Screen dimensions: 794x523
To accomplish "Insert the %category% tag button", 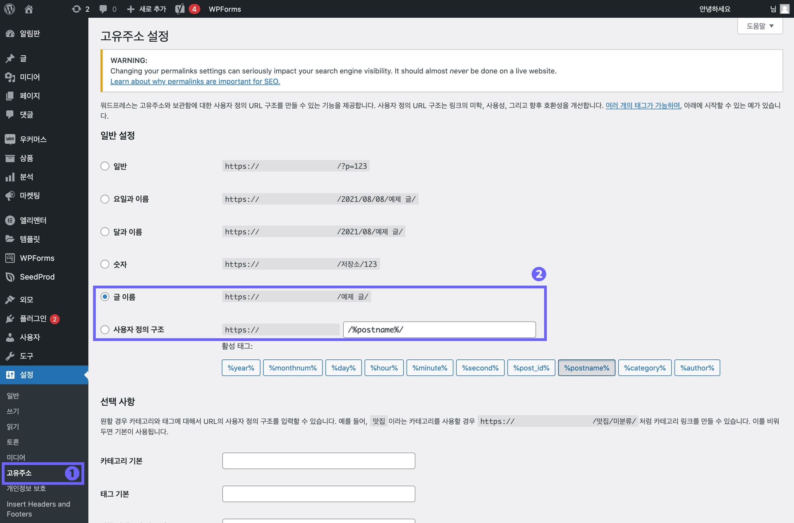I will coord(644,368).
